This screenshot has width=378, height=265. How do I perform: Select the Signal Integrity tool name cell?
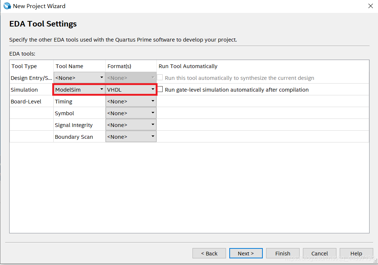point(79,125)
